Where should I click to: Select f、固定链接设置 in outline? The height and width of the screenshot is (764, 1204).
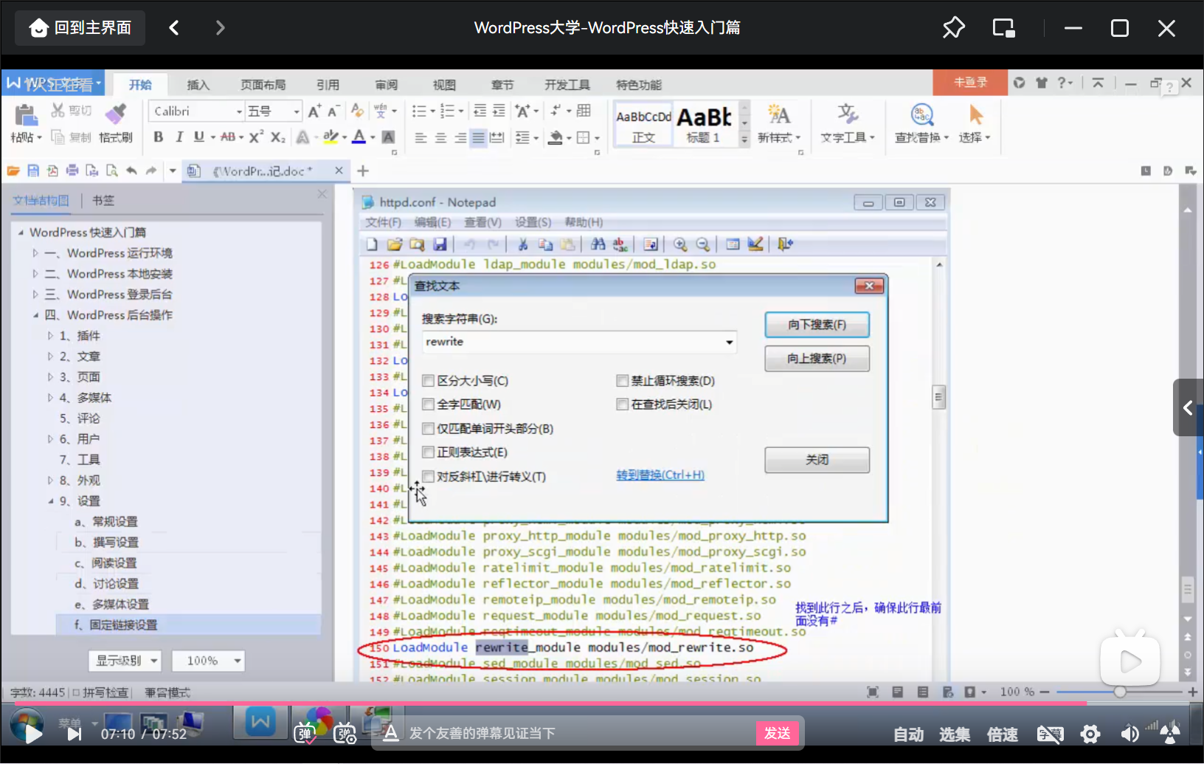click(116, 624)
